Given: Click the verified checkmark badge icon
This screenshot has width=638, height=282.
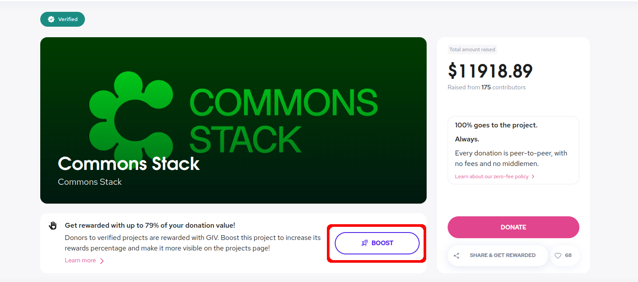Looking at the screenshot, I should [x=51, y=19].
